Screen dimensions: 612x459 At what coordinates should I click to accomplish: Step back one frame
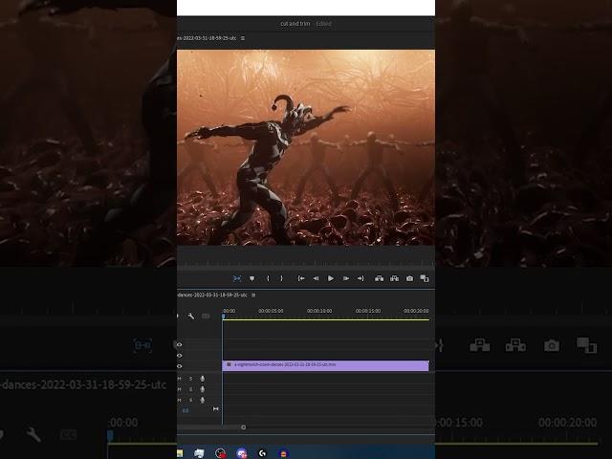pyautogui.click(x=316, y=278)
